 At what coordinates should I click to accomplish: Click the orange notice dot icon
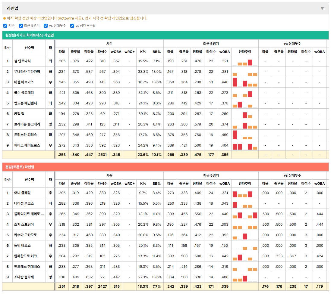[x=5, y=18]
